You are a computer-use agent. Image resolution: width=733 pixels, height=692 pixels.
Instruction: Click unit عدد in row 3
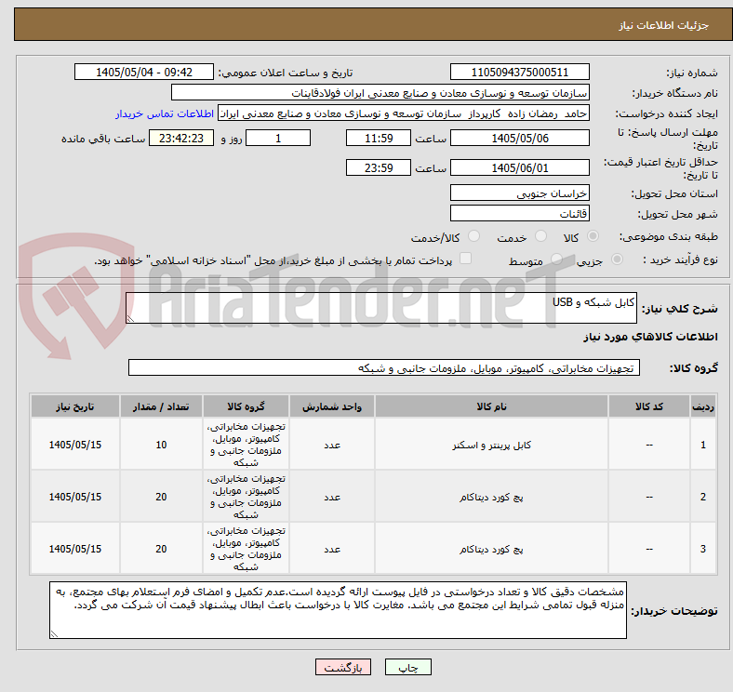[332, 549]
